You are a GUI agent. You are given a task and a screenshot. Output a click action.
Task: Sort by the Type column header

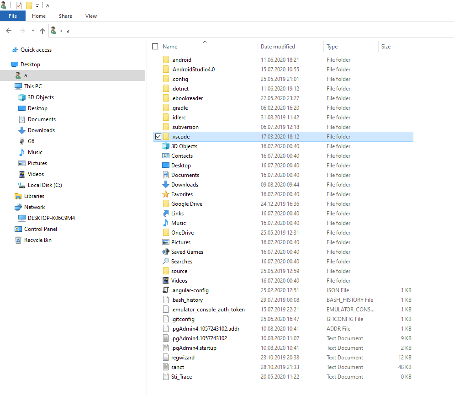332,46
